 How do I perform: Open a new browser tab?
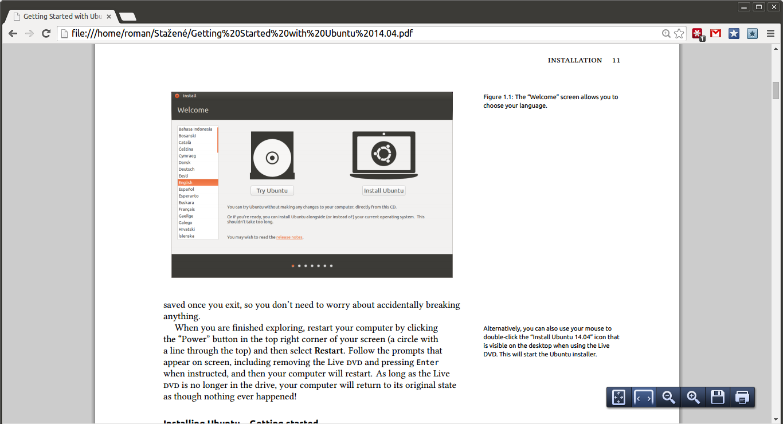click(x=127, y=17)
